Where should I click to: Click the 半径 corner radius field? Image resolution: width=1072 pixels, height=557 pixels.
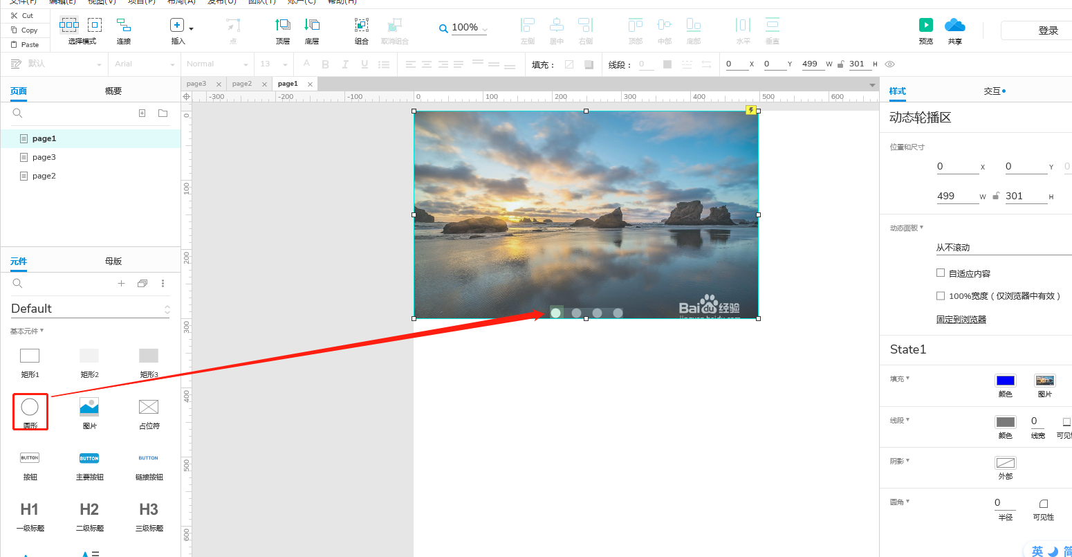pos(1006,503)
